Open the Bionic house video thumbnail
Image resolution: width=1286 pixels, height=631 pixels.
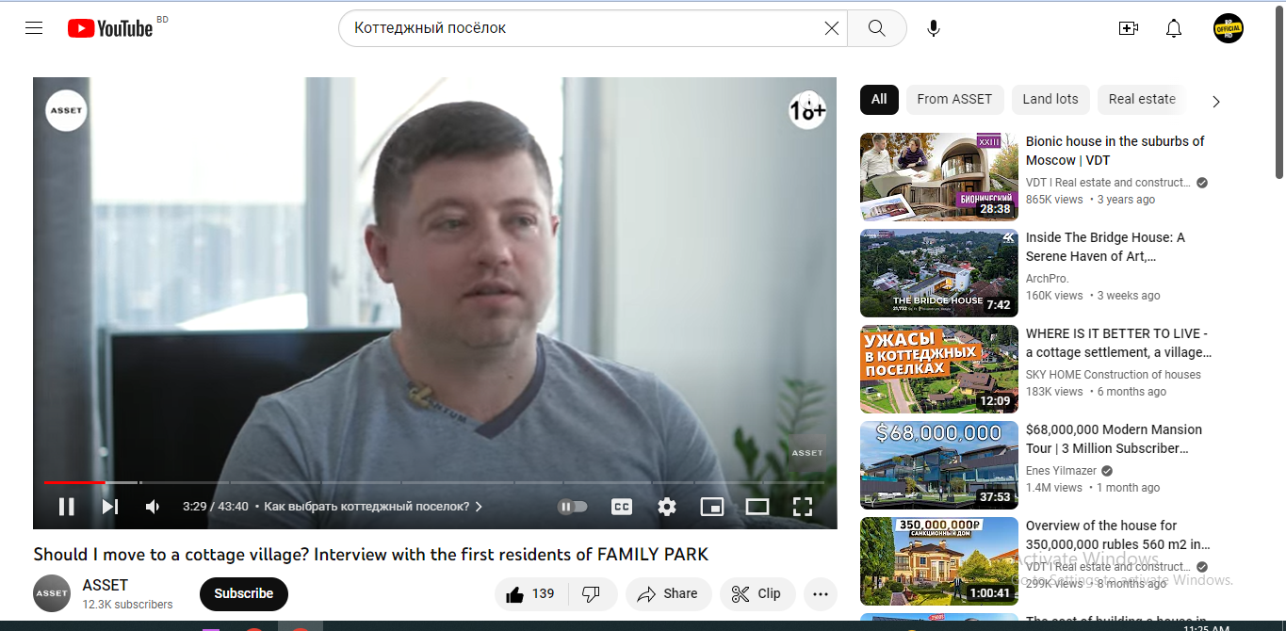pyautogui.click(x=939, y=176)
